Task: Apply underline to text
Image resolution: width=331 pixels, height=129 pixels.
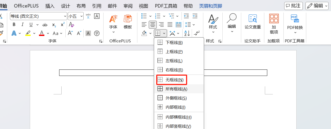Action: (x=31, y=25)
